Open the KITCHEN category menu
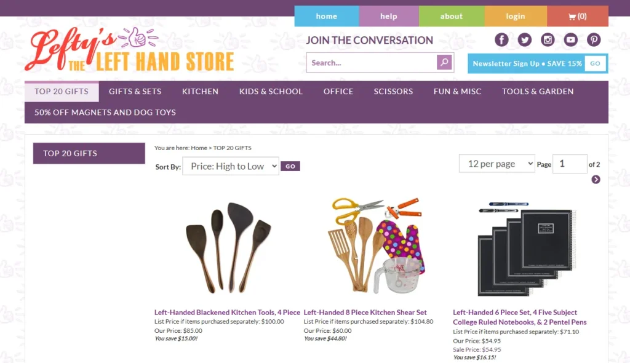The image size is (630, 363). (x=200, y=91)
